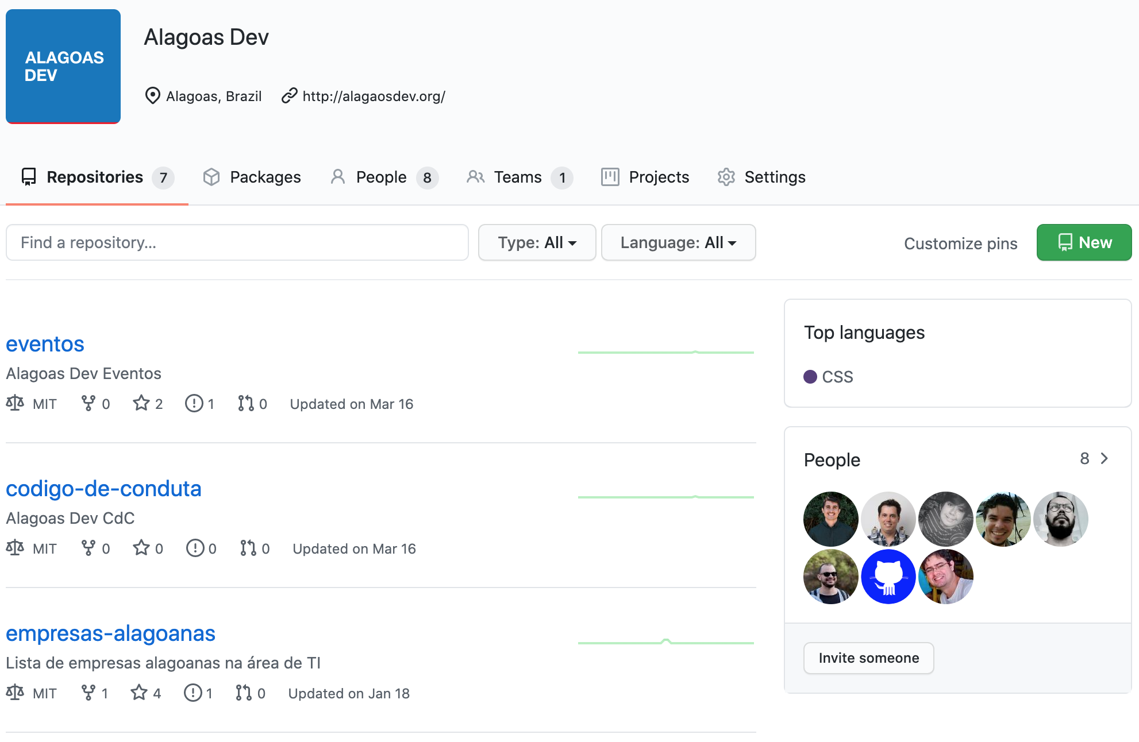Focus the Find a repository search field
This screenshot has height=742, width=1139.
[237, 242]
